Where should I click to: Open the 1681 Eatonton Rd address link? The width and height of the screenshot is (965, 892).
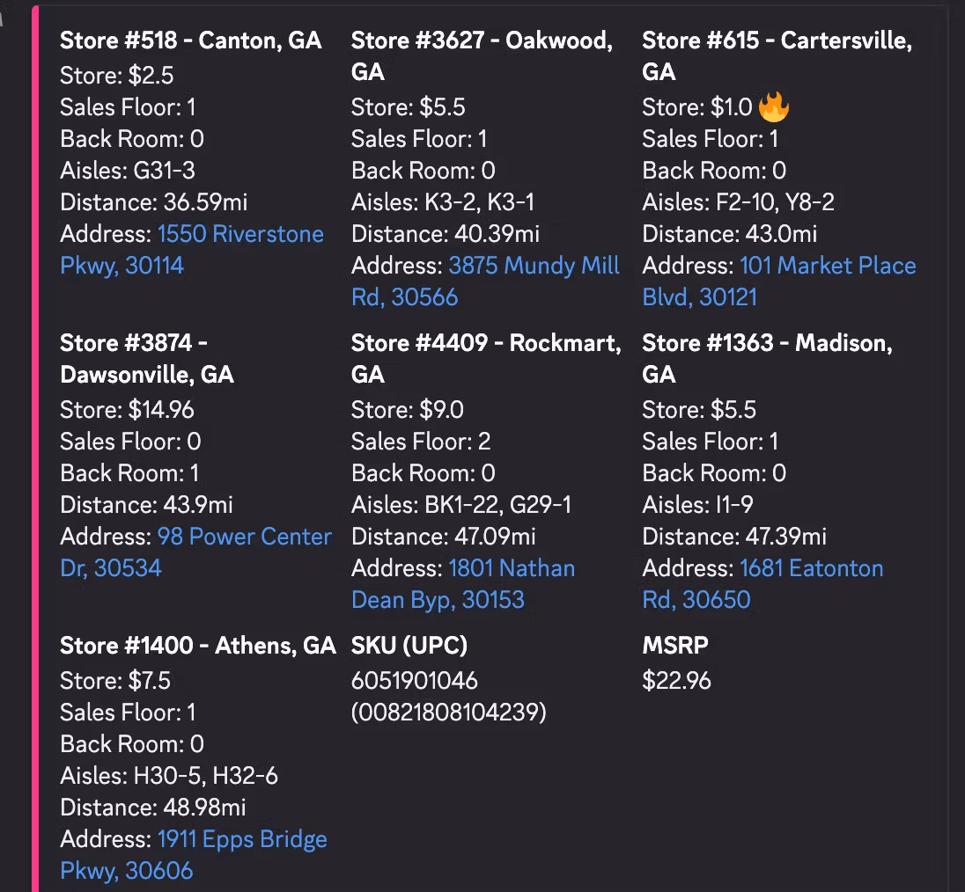[811, 568]
